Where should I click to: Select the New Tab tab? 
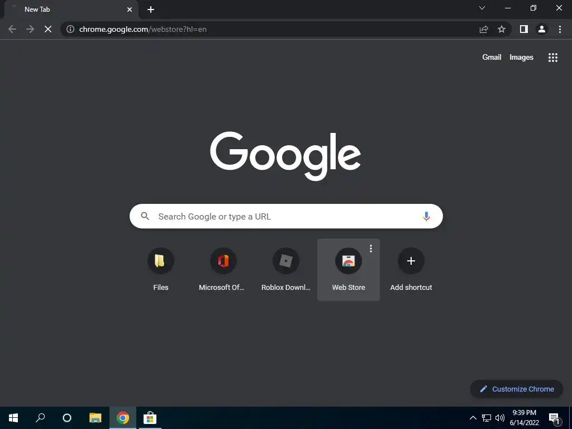[x=71, y=9]
